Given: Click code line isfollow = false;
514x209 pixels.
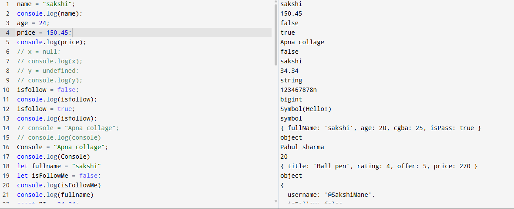Looking at the screenshot, I should pyautogui.click(x=48, y=90).
